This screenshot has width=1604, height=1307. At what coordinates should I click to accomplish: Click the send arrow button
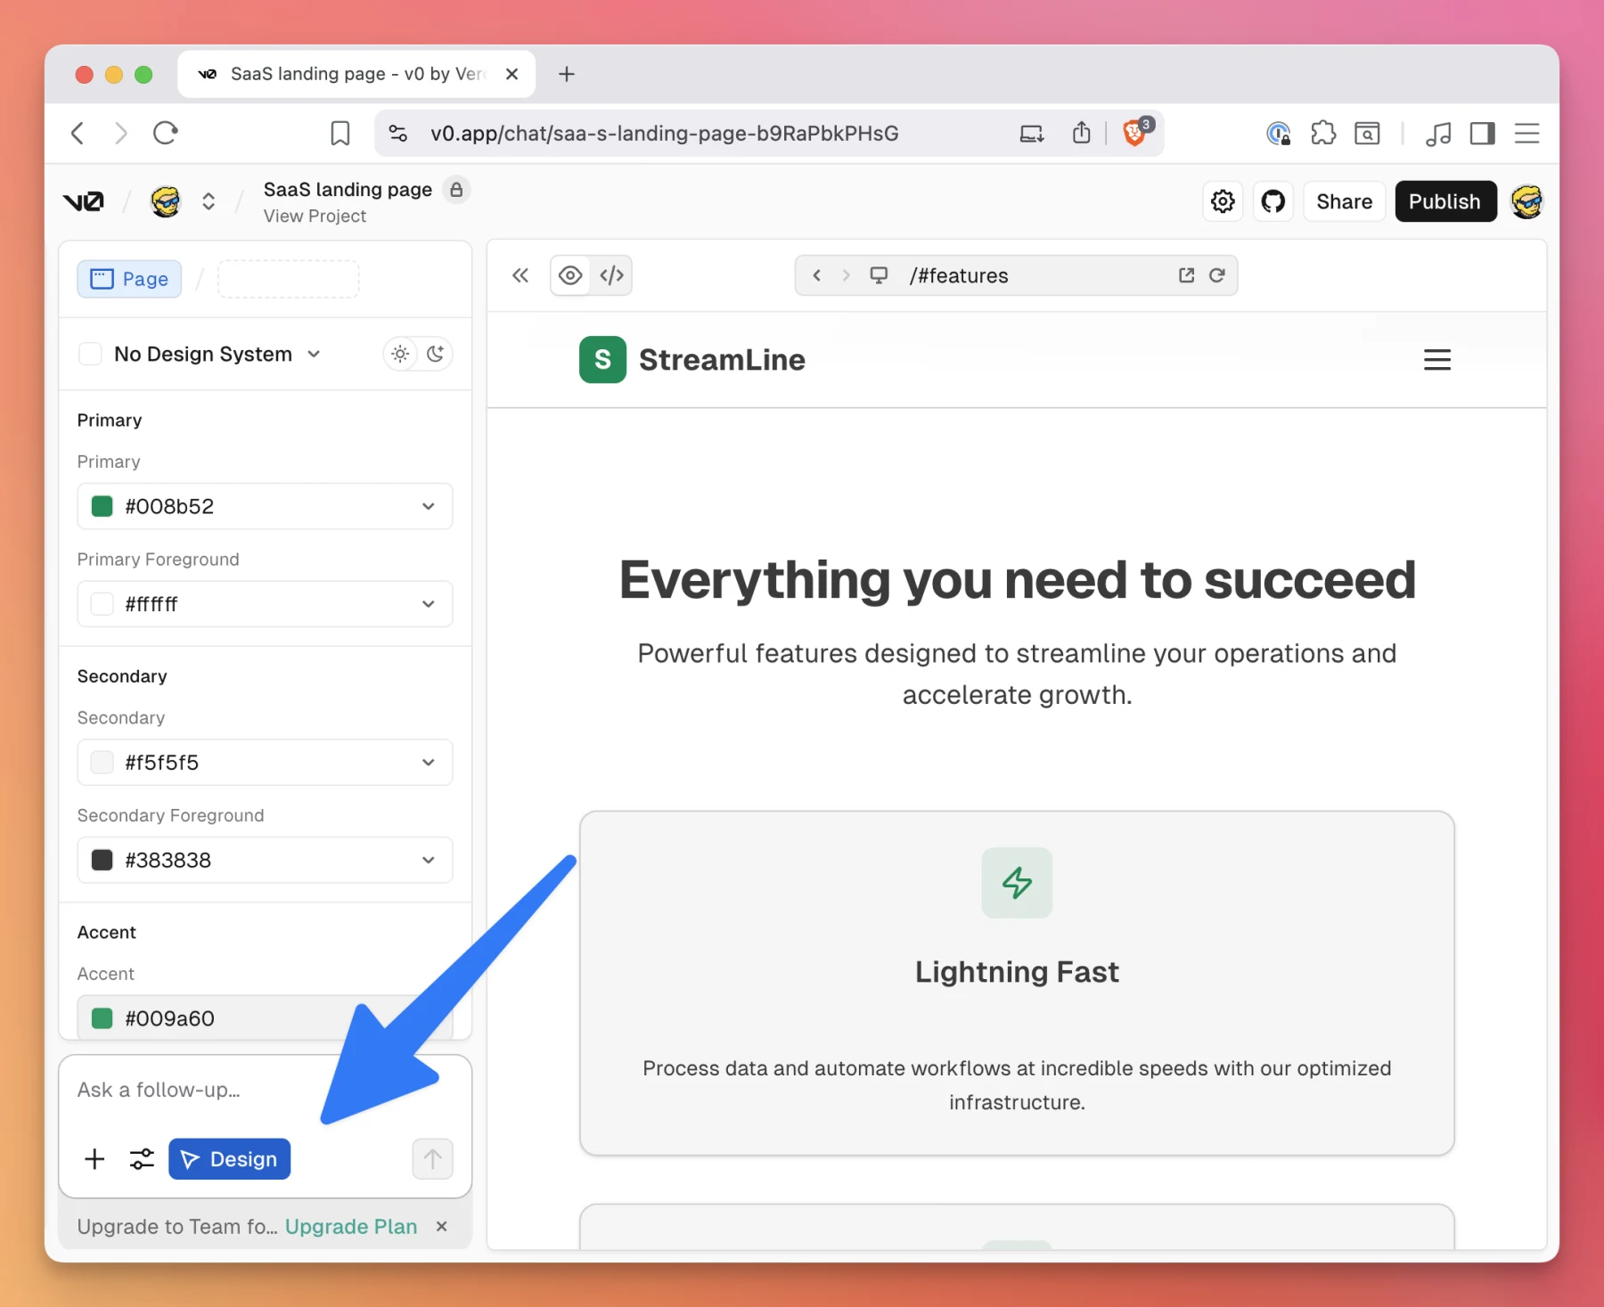[432, 1159]
